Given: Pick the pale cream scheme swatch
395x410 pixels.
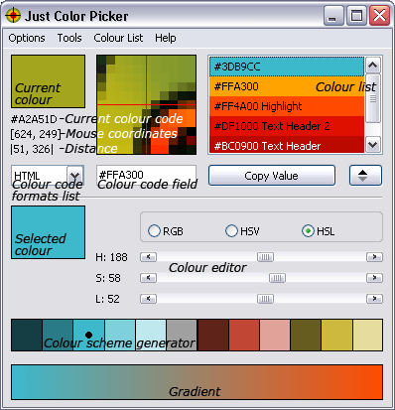Looking at the screenshot, I should pos(368,335).
